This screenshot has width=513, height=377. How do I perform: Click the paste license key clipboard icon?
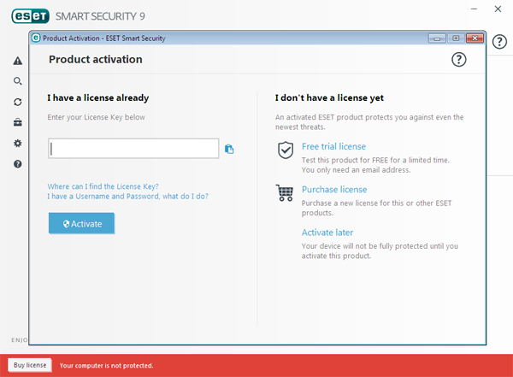coord(229,149)
